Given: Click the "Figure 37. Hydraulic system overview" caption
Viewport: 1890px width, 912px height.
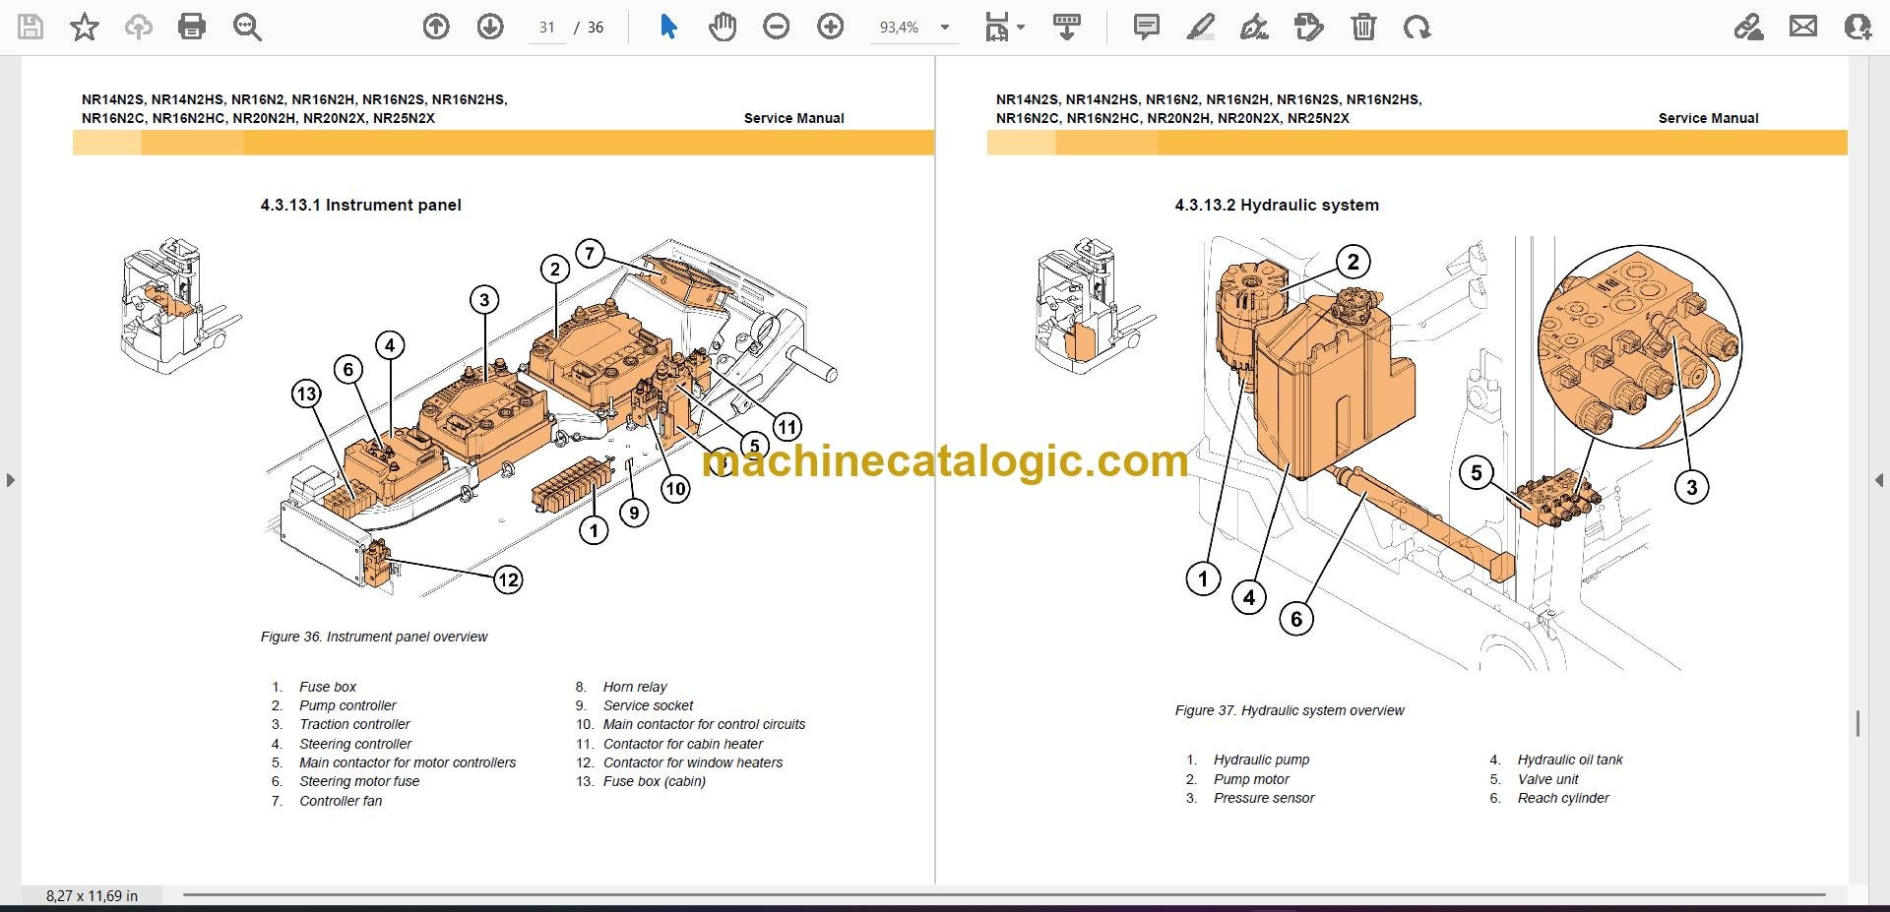Looking at the screenshot, I should 1290,710.
